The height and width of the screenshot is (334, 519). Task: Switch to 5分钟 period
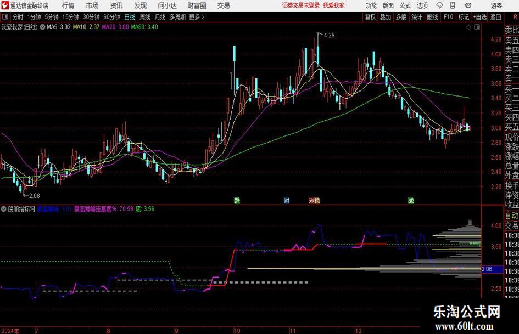click(x=52, y=17)
